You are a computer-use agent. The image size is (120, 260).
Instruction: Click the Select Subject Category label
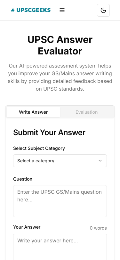click(39, 148)
